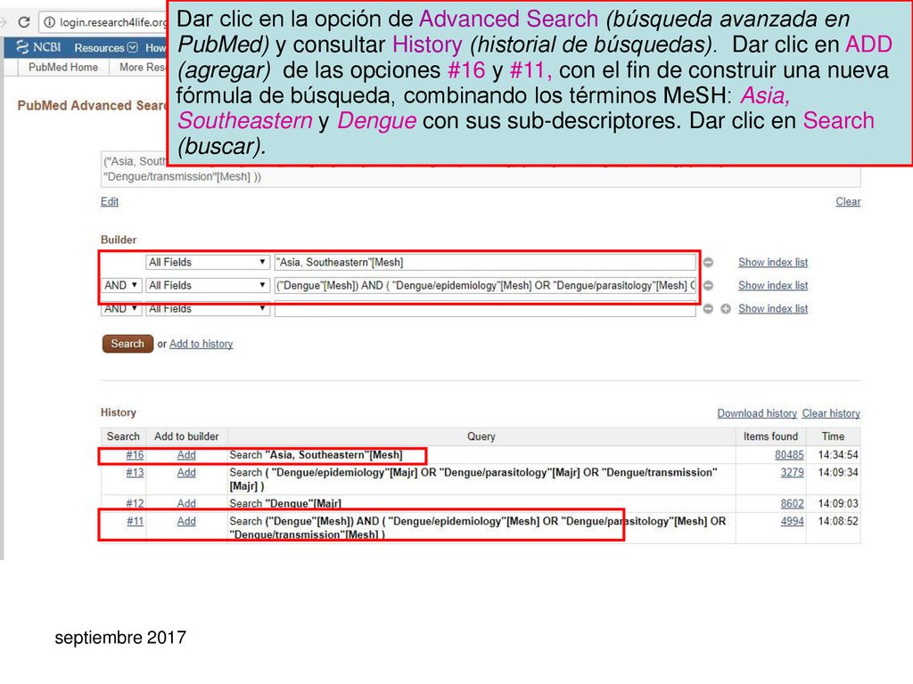Click the Edit link below the query box
Image resolution: width=913 pixels, height=684 pixels.
coord(110,201)
